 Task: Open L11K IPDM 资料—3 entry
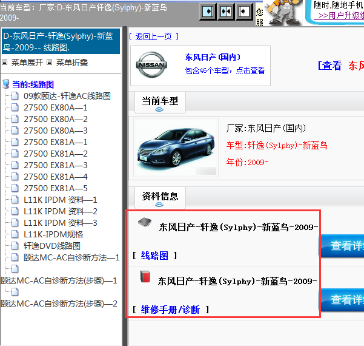61,223
